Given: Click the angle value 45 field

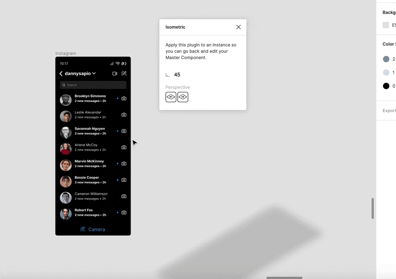Looking at the screenshot, I should coord(177,75).
